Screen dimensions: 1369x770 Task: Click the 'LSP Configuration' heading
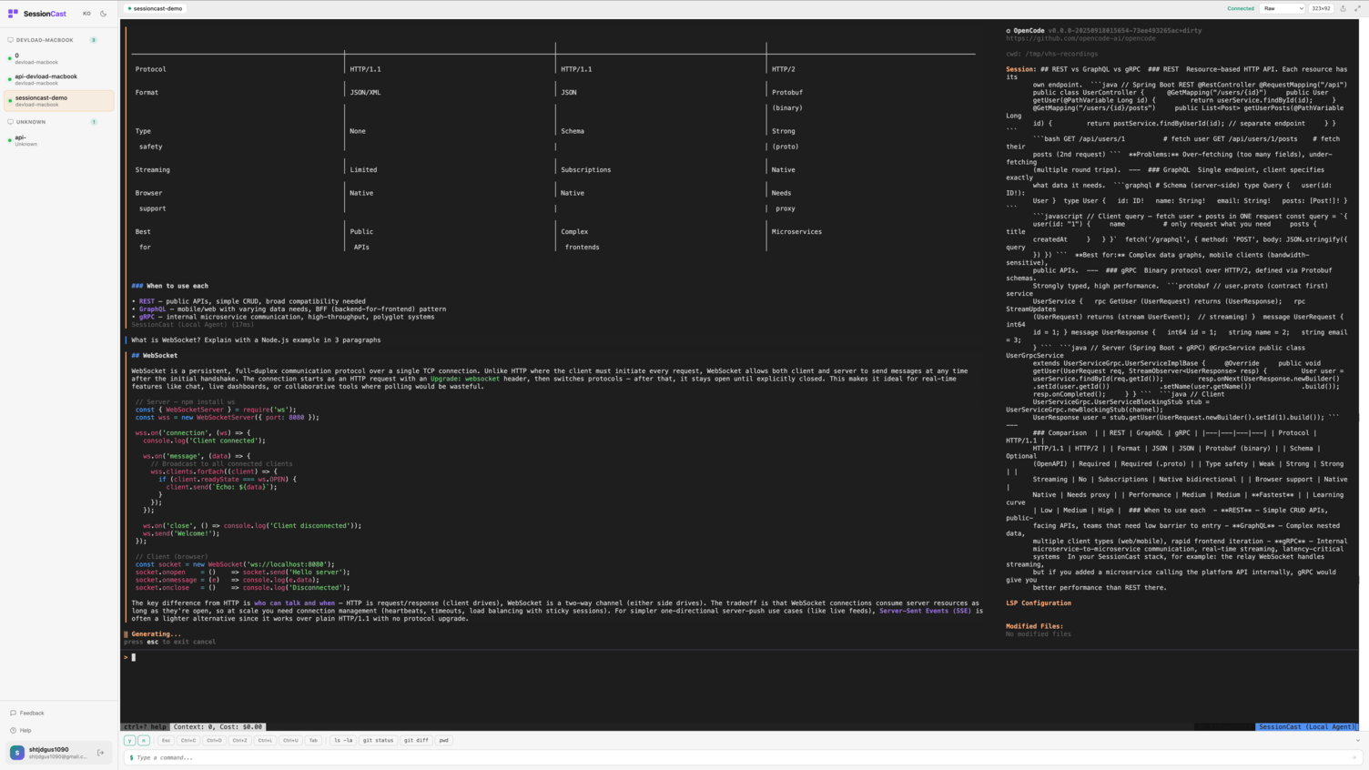point(1039,603)
